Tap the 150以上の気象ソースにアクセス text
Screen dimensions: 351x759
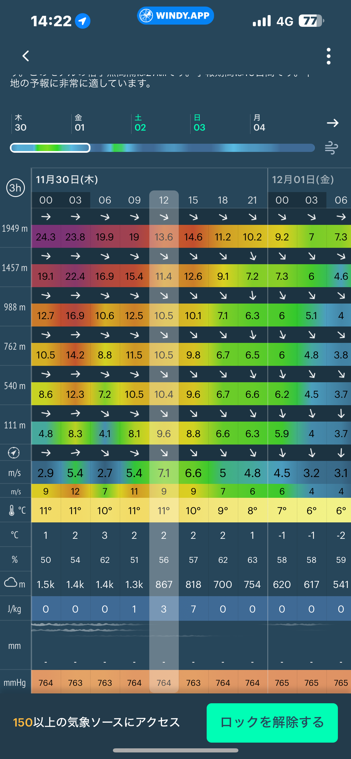(96, 722)
